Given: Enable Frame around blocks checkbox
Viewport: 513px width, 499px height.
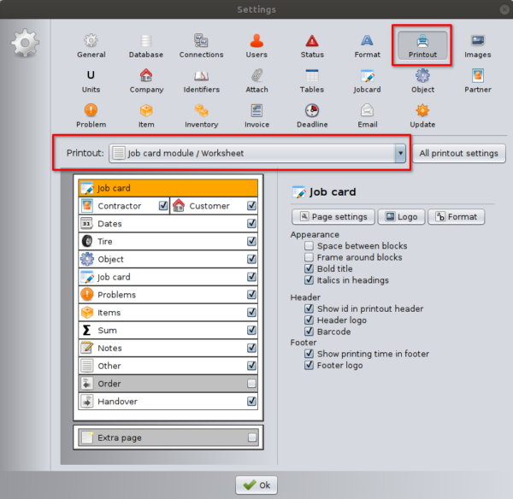Looking at the screenshot, I should pos(309,257).
